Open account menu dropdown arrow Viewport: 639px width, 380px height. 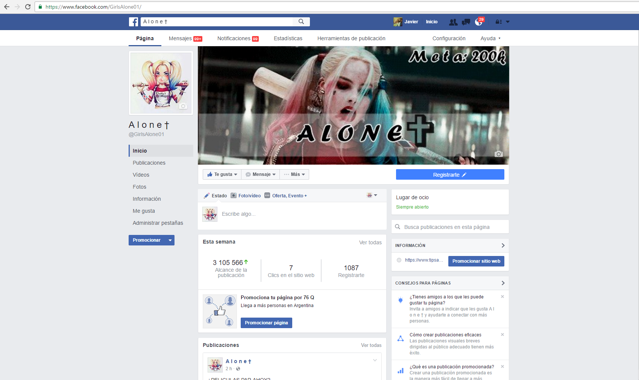pos(508,22)
